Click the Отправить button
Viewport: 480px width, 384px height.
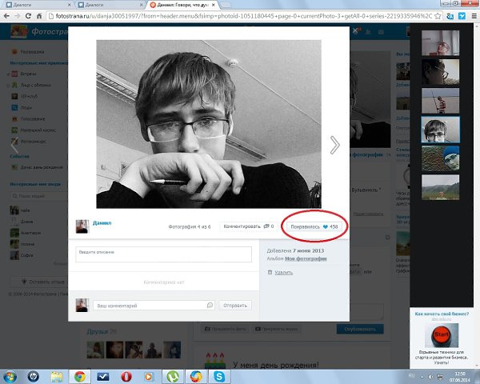click(x=235, y=305)
